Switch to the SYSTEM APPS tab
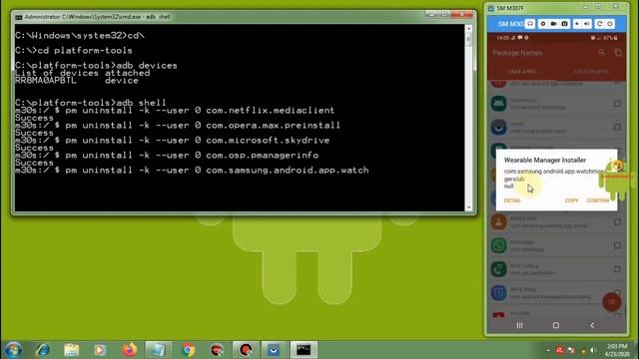 point(591,72)
